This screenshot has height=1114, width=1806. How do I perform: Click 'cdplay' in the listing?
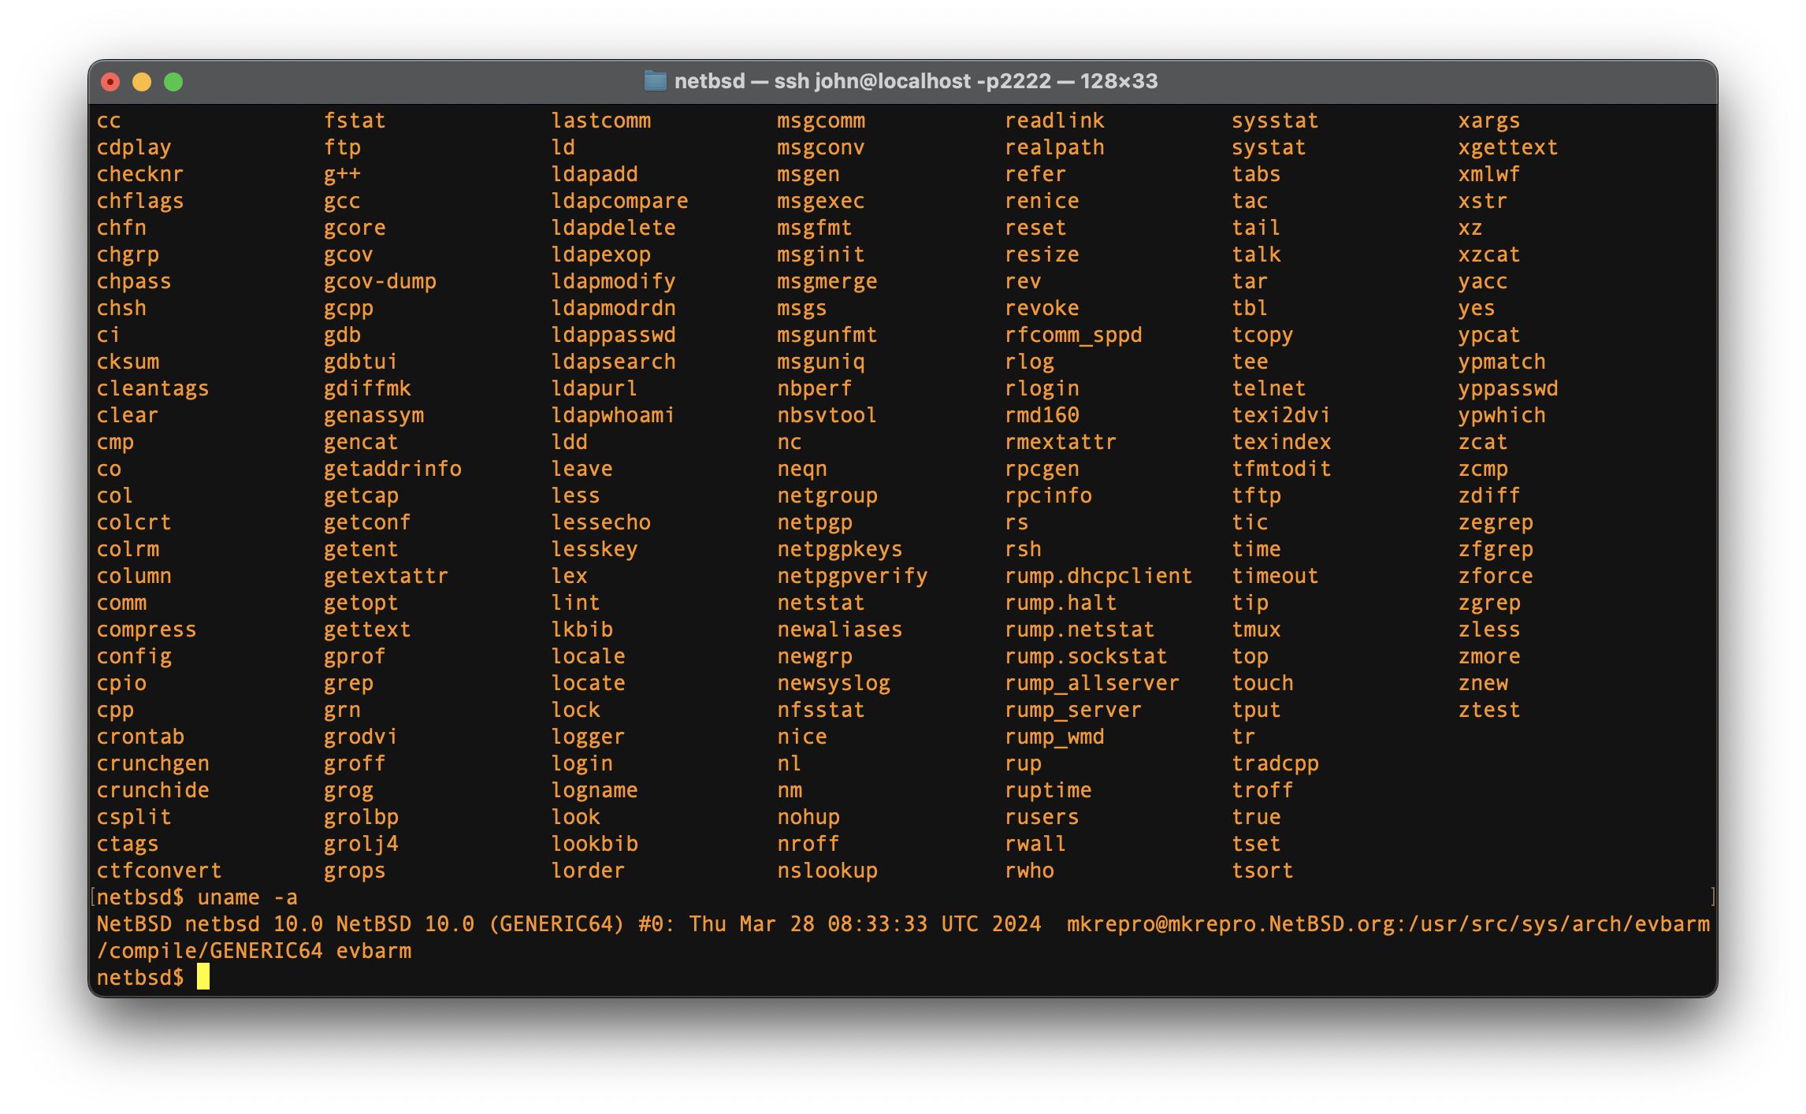pyautogui.click(x=134, y=147)
